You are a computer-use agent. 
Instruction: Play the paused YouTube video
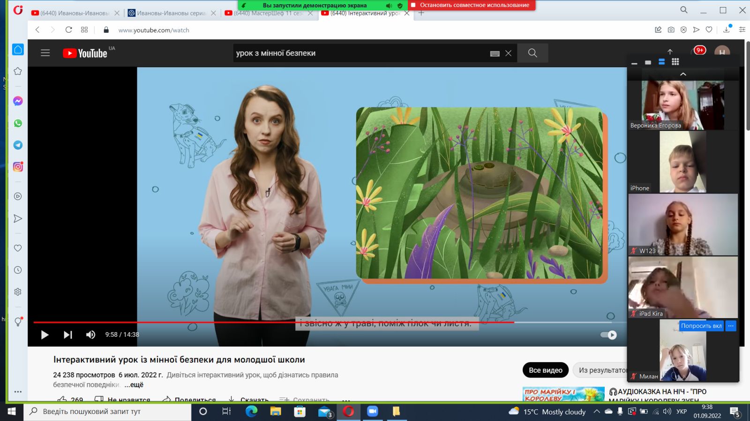pyautogui.click(x=45, y=334)
